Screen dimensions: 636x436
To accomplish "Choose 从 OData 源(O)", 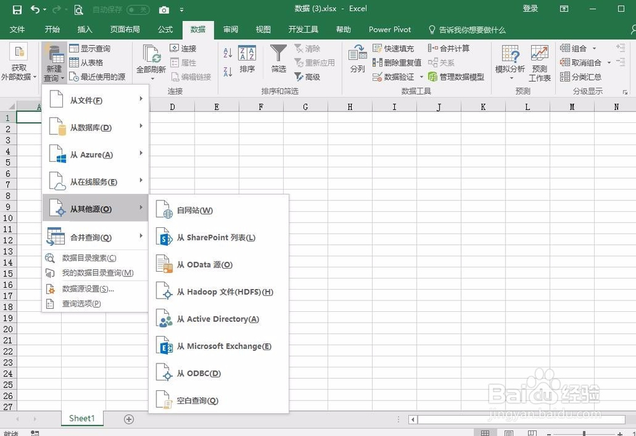I will pos(219,265).
